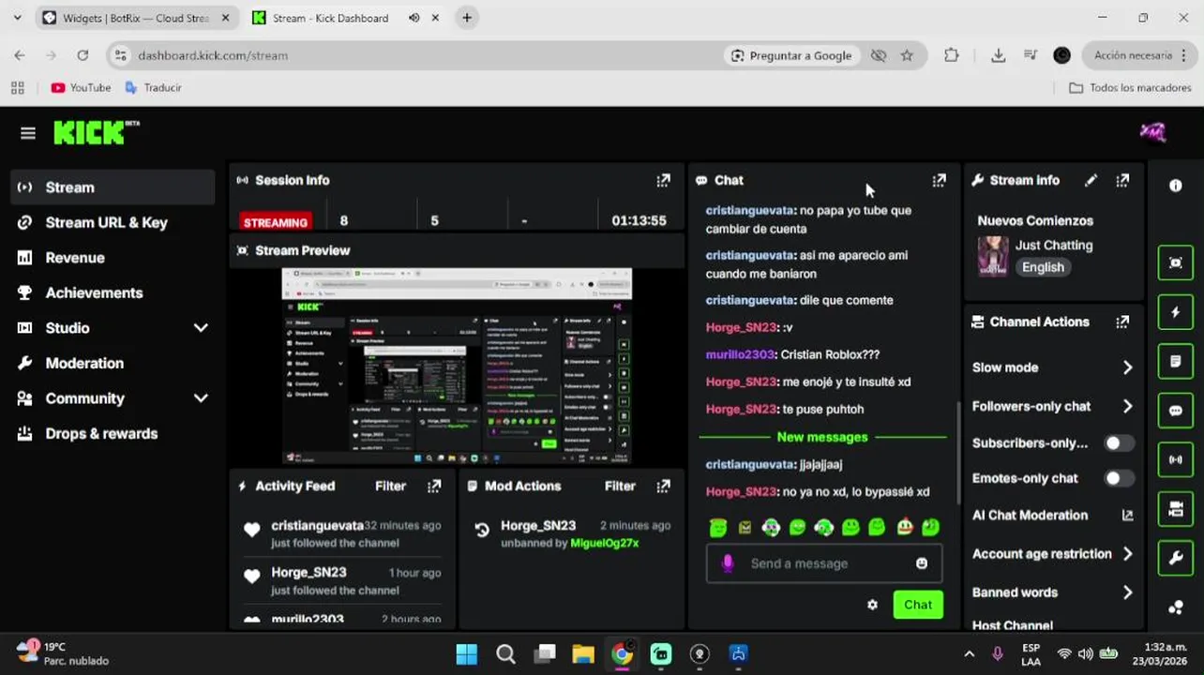
Task: Toggle the broadcast signal widget in right rail
Action: [1175, 459]
